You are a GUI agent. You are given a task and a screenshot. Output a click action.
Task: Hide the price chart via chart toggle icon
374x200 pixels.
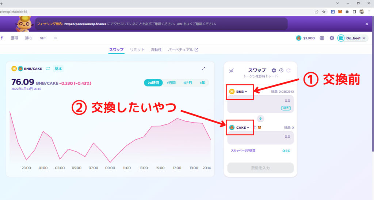point(231,70)
